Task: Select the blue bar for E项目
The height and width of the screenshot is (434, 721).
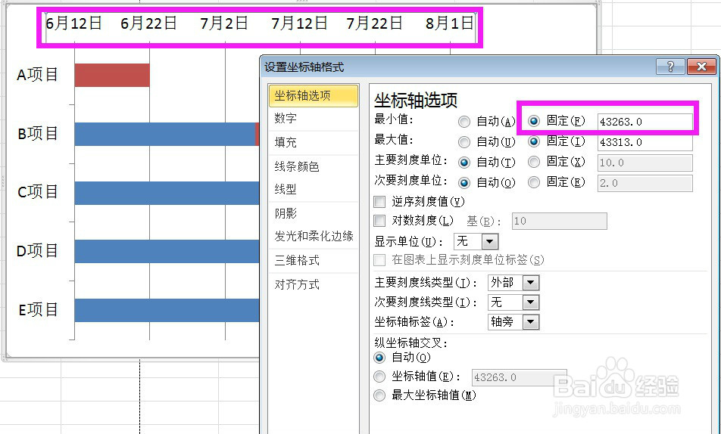Action: coord(167,310)
